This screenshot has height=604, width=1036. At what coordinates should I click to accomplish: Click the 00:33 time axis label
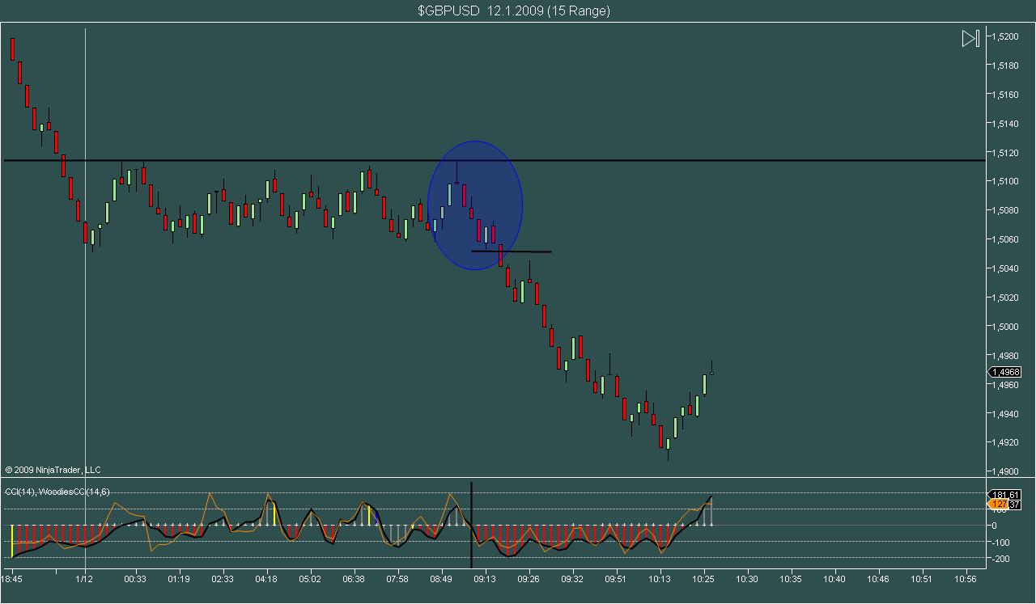(x=135, y=579)
